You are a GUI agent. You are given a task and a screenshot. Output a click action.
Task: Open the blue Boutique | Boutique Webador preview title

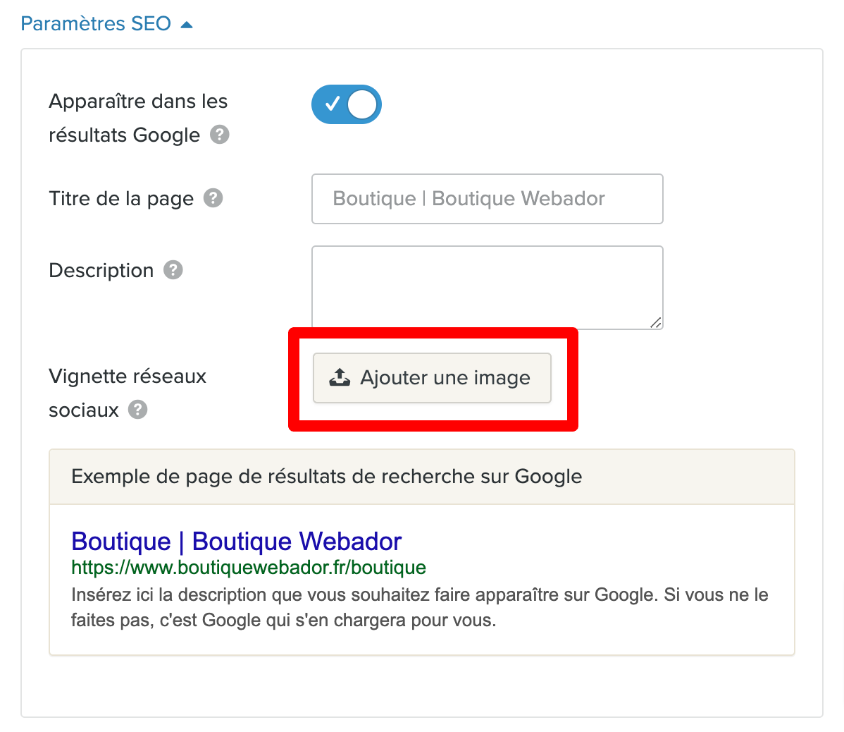[x=236, y=541]
